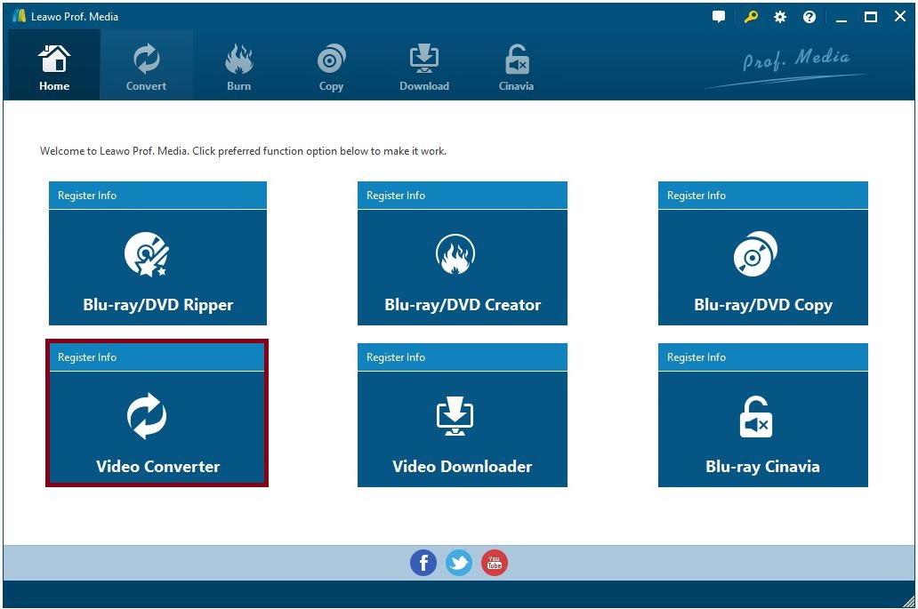Start the Video Downloader module
This screenshot has height=609, width=918.
[461, 429]
